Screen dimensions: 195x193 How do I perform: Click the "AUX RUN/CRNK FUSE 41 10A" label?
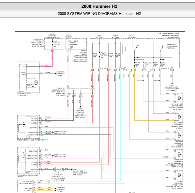[x=57, y=44]
